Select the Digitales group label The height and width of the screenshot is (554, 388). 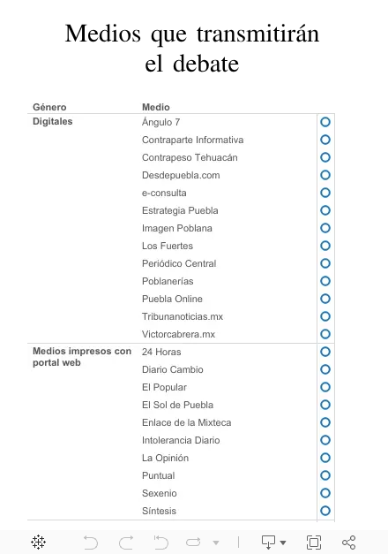pyautogui.click(x=53, y=121)
